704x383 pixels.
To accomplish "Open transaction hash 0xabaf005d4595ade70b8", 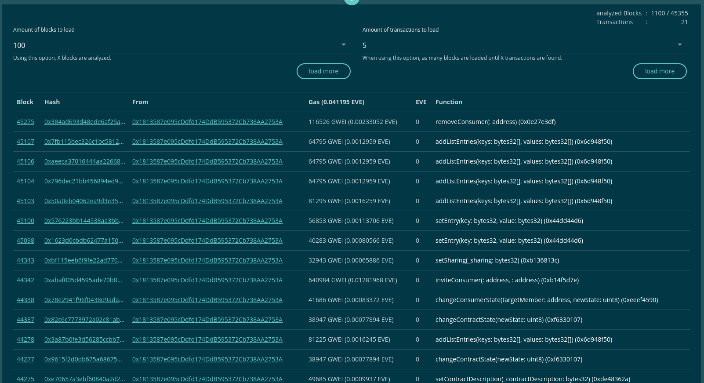I will tap(83, 280).
